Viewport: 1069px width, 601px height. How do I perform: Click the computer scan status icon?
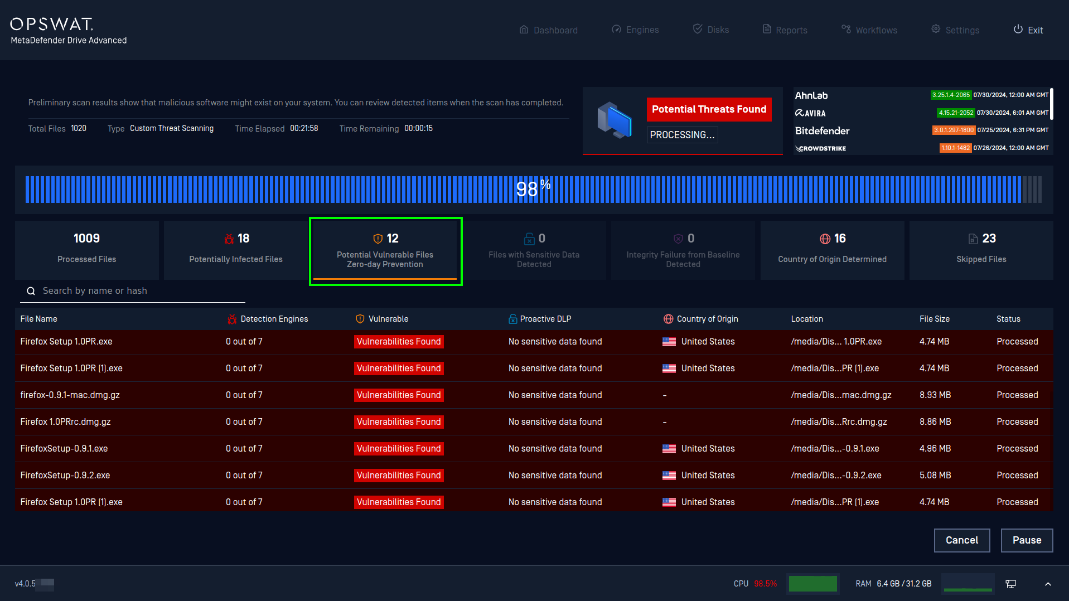coord(615,120)
